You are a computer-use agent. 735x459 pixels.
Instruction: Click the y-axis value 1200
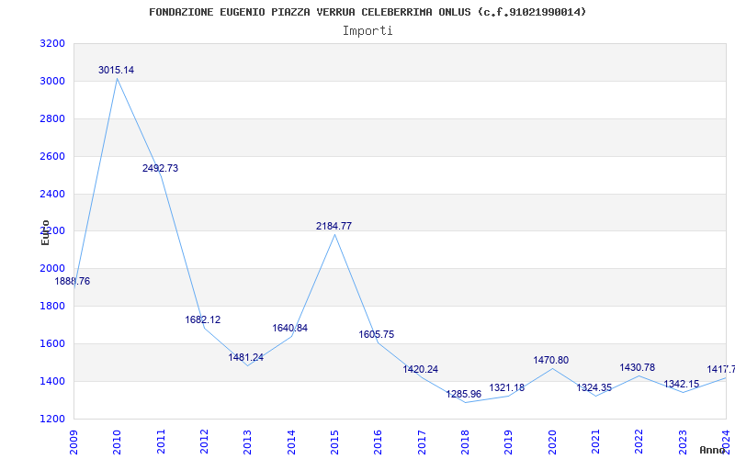(x=51, y=419)
